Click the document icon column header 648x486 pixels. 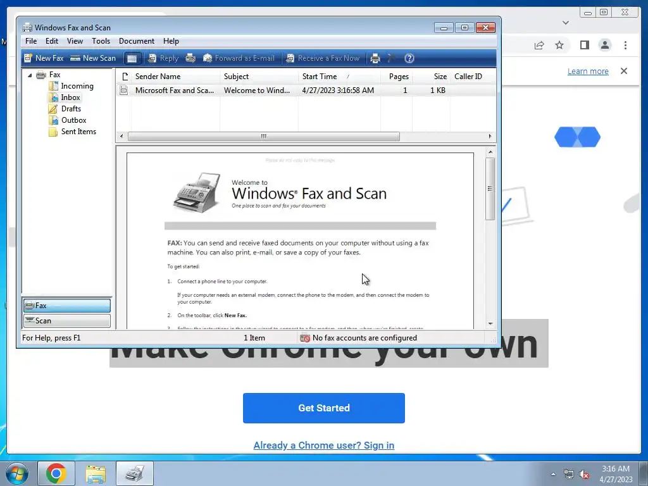pyautogui.click(x=125, y=77)
